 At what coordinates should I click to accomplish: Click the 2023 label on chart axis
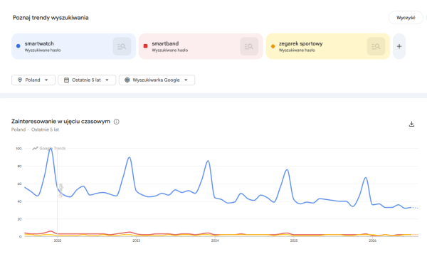pyautogui.click(x=136, y=240)
